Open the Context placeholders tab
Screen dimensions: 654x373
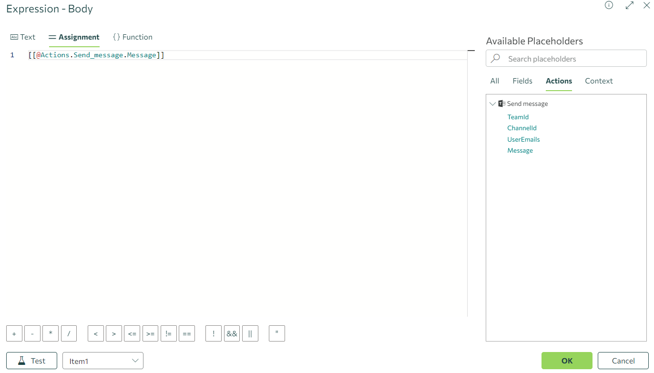click(599, 81)
